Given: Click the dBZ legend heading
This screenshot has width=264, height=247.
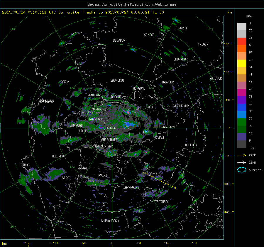Looking at the screenshot, I should coord(249,16).
